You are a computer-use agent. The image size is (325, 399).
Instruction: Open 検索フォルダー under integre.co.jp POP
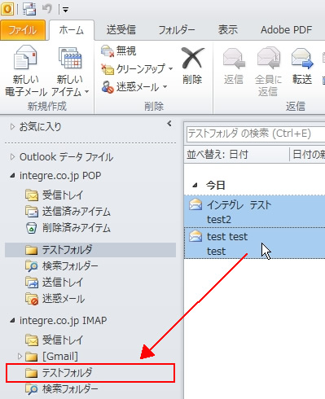61,266
